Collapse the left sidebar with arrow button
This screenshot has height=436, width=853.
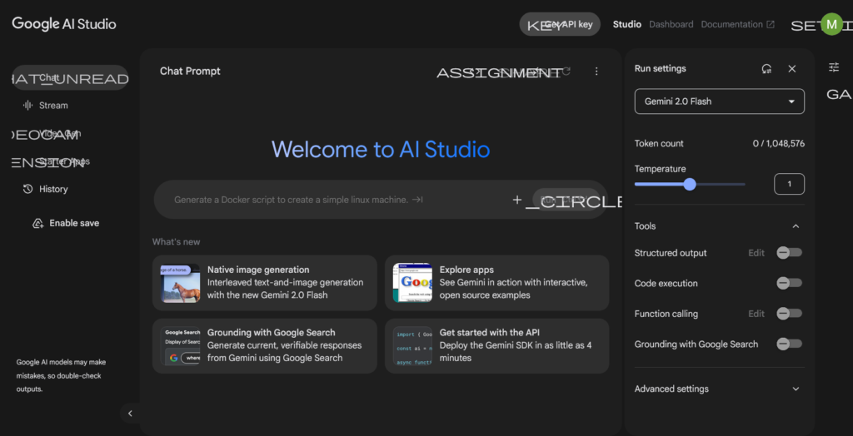point(130,413)
